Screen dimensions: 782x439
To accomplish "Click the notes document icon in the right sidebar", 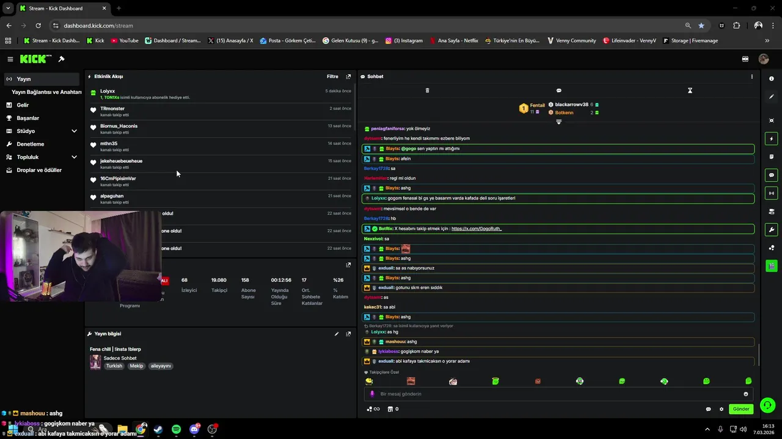I will [772, 157].
